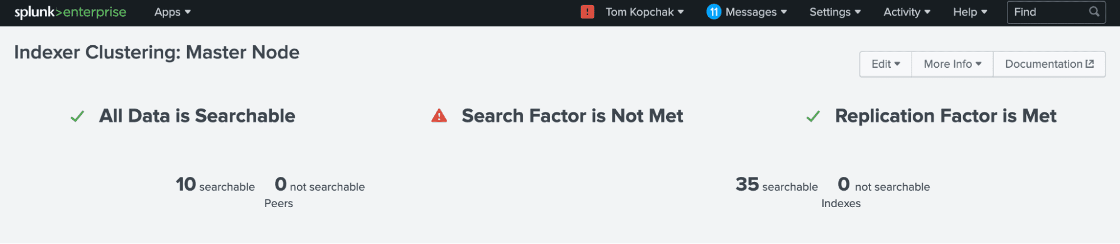
Task: Click the Splunk enterprise logo
Action: pos(71,12)
